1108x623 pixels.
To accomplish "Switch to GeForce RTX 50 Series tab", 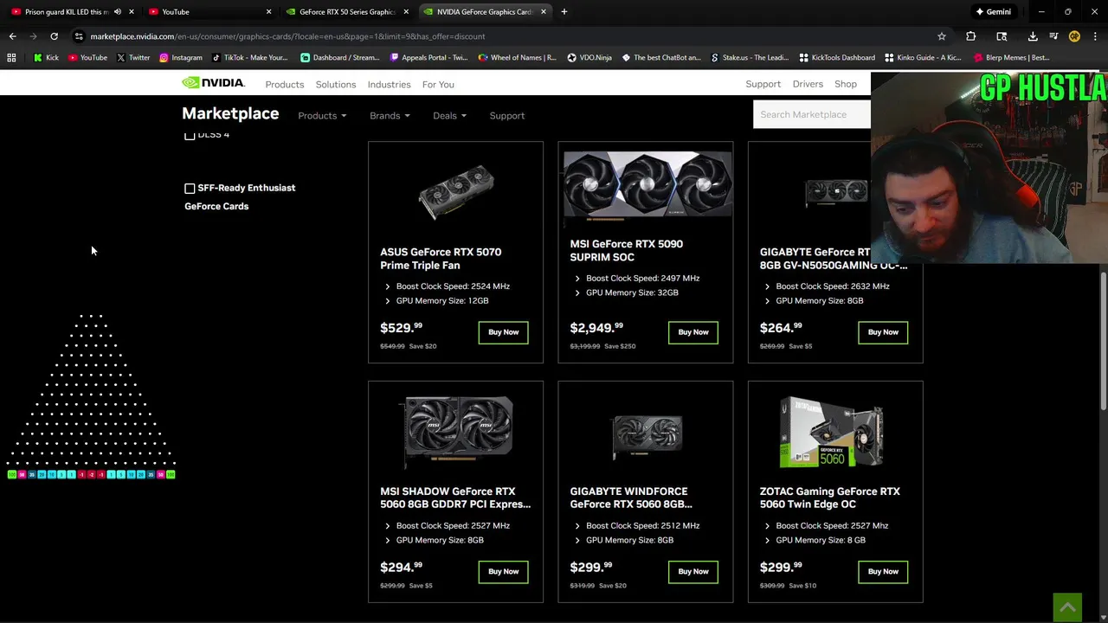I will click(346, 12).
